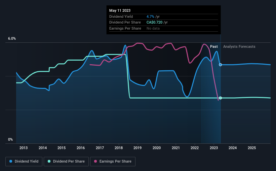Select the 2019 label on the time axis
The height and width of the screenshot is (171, 276).
click(x=137, y=148)
